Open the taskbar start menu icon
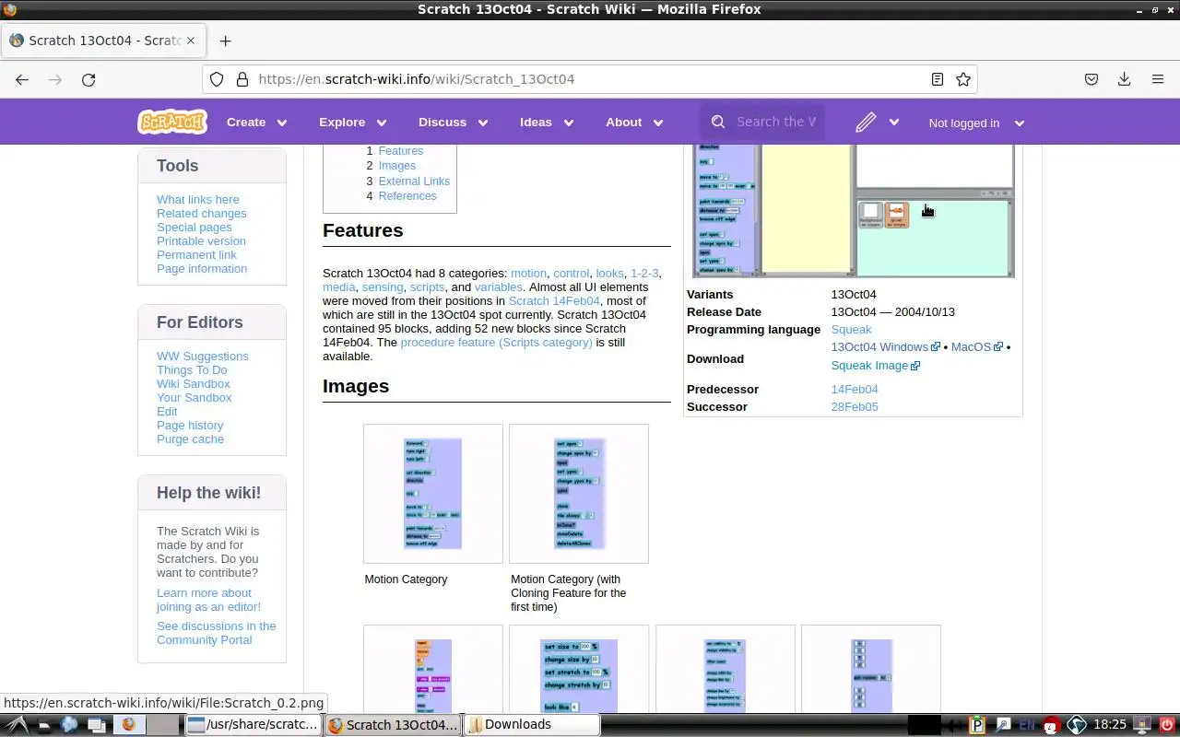Image resolution: width=1180 pixels, height=737 pixels. click(17, 725)
